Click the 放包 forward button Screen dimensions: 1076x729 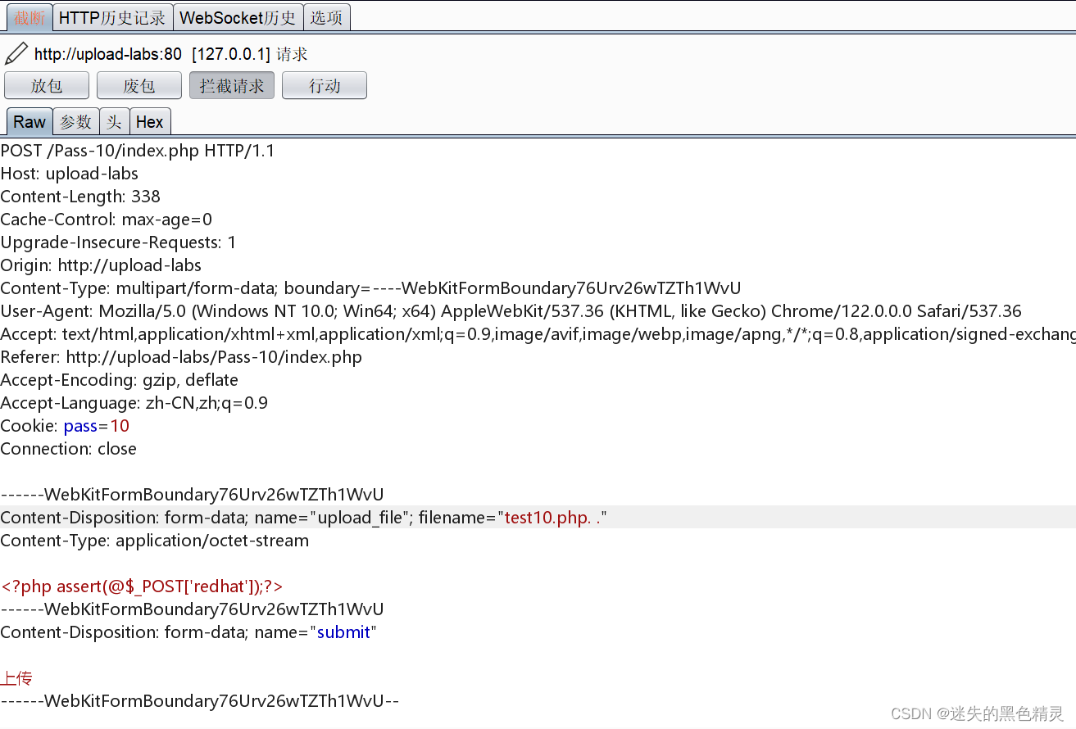(47, 85)
